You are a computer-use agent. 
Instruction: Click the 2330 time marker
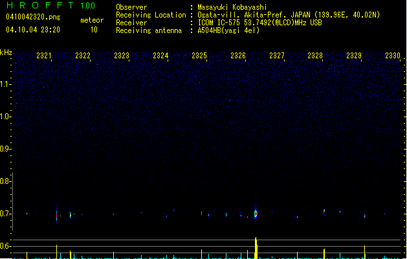point(393,56)
